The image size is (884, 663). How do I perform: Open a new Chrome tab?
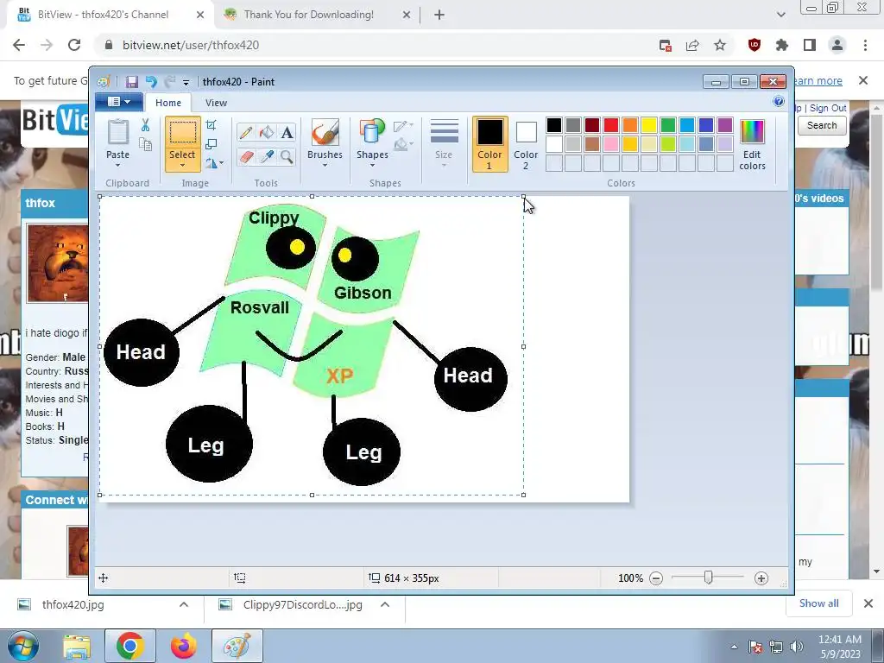[439, 15]
